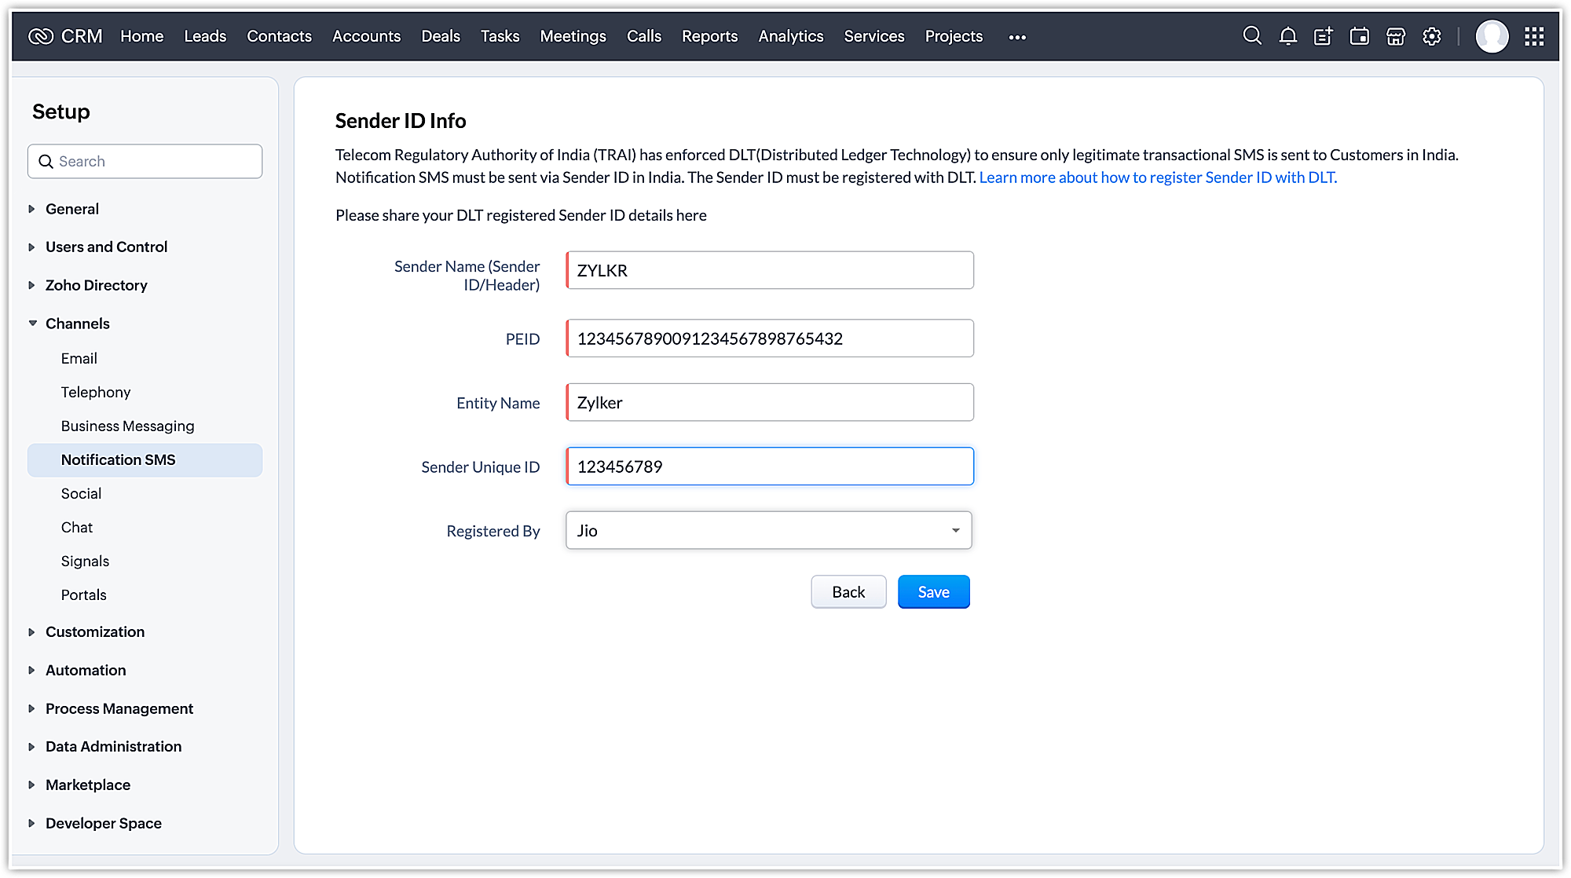Click the search icon in the top bar
This screenshot has width=1571, height=878.
(x=1251, y=35)
